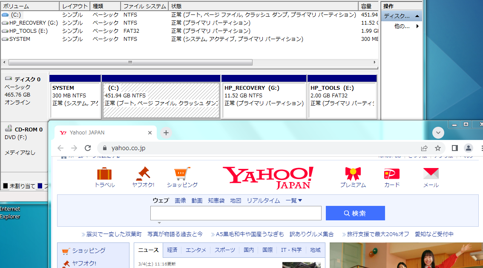Switch to ニュース tab

[148, 250]
